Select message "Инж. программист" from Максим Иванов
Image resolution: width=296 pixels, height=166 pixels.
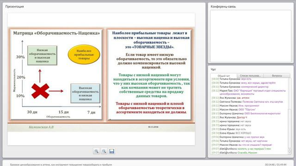coord(249,106)
